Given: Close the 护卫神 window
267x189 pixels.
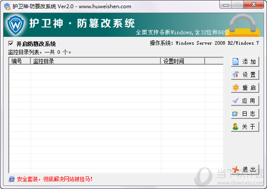Looking at the screenshot, I should (254, 5).
